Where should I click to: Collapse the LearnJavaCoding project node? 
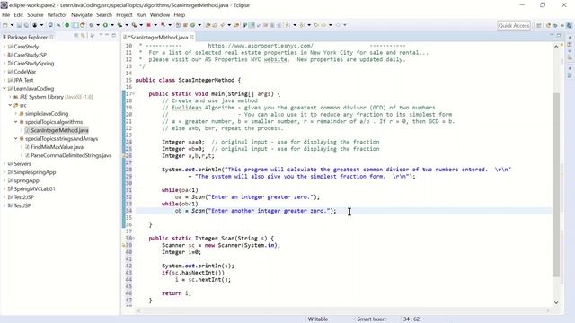(x=4, y=88)
